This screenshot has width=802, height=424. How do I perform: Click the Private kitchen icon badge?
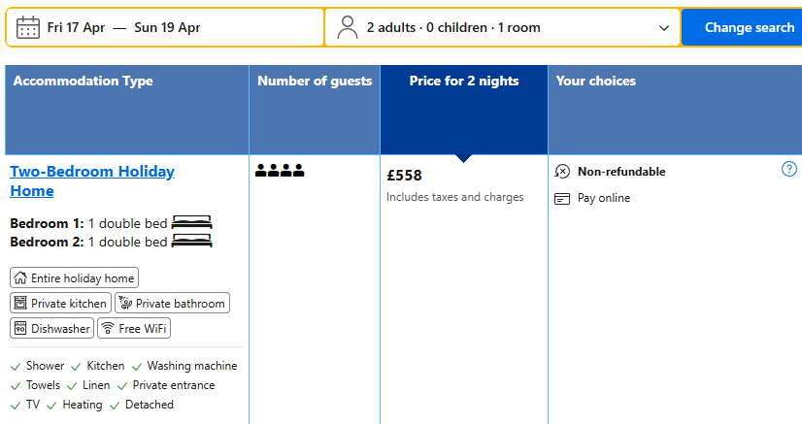(20, 304)
